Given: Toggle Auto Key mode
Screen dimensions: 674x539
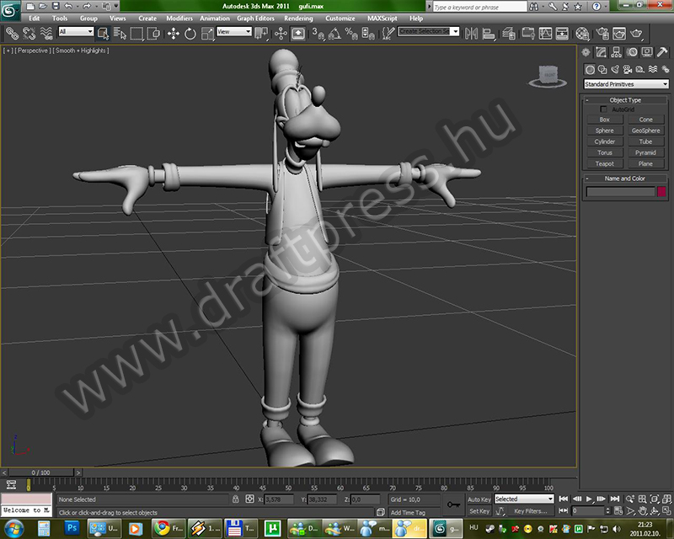Looking at the screenshot, I should coord(479,499).
